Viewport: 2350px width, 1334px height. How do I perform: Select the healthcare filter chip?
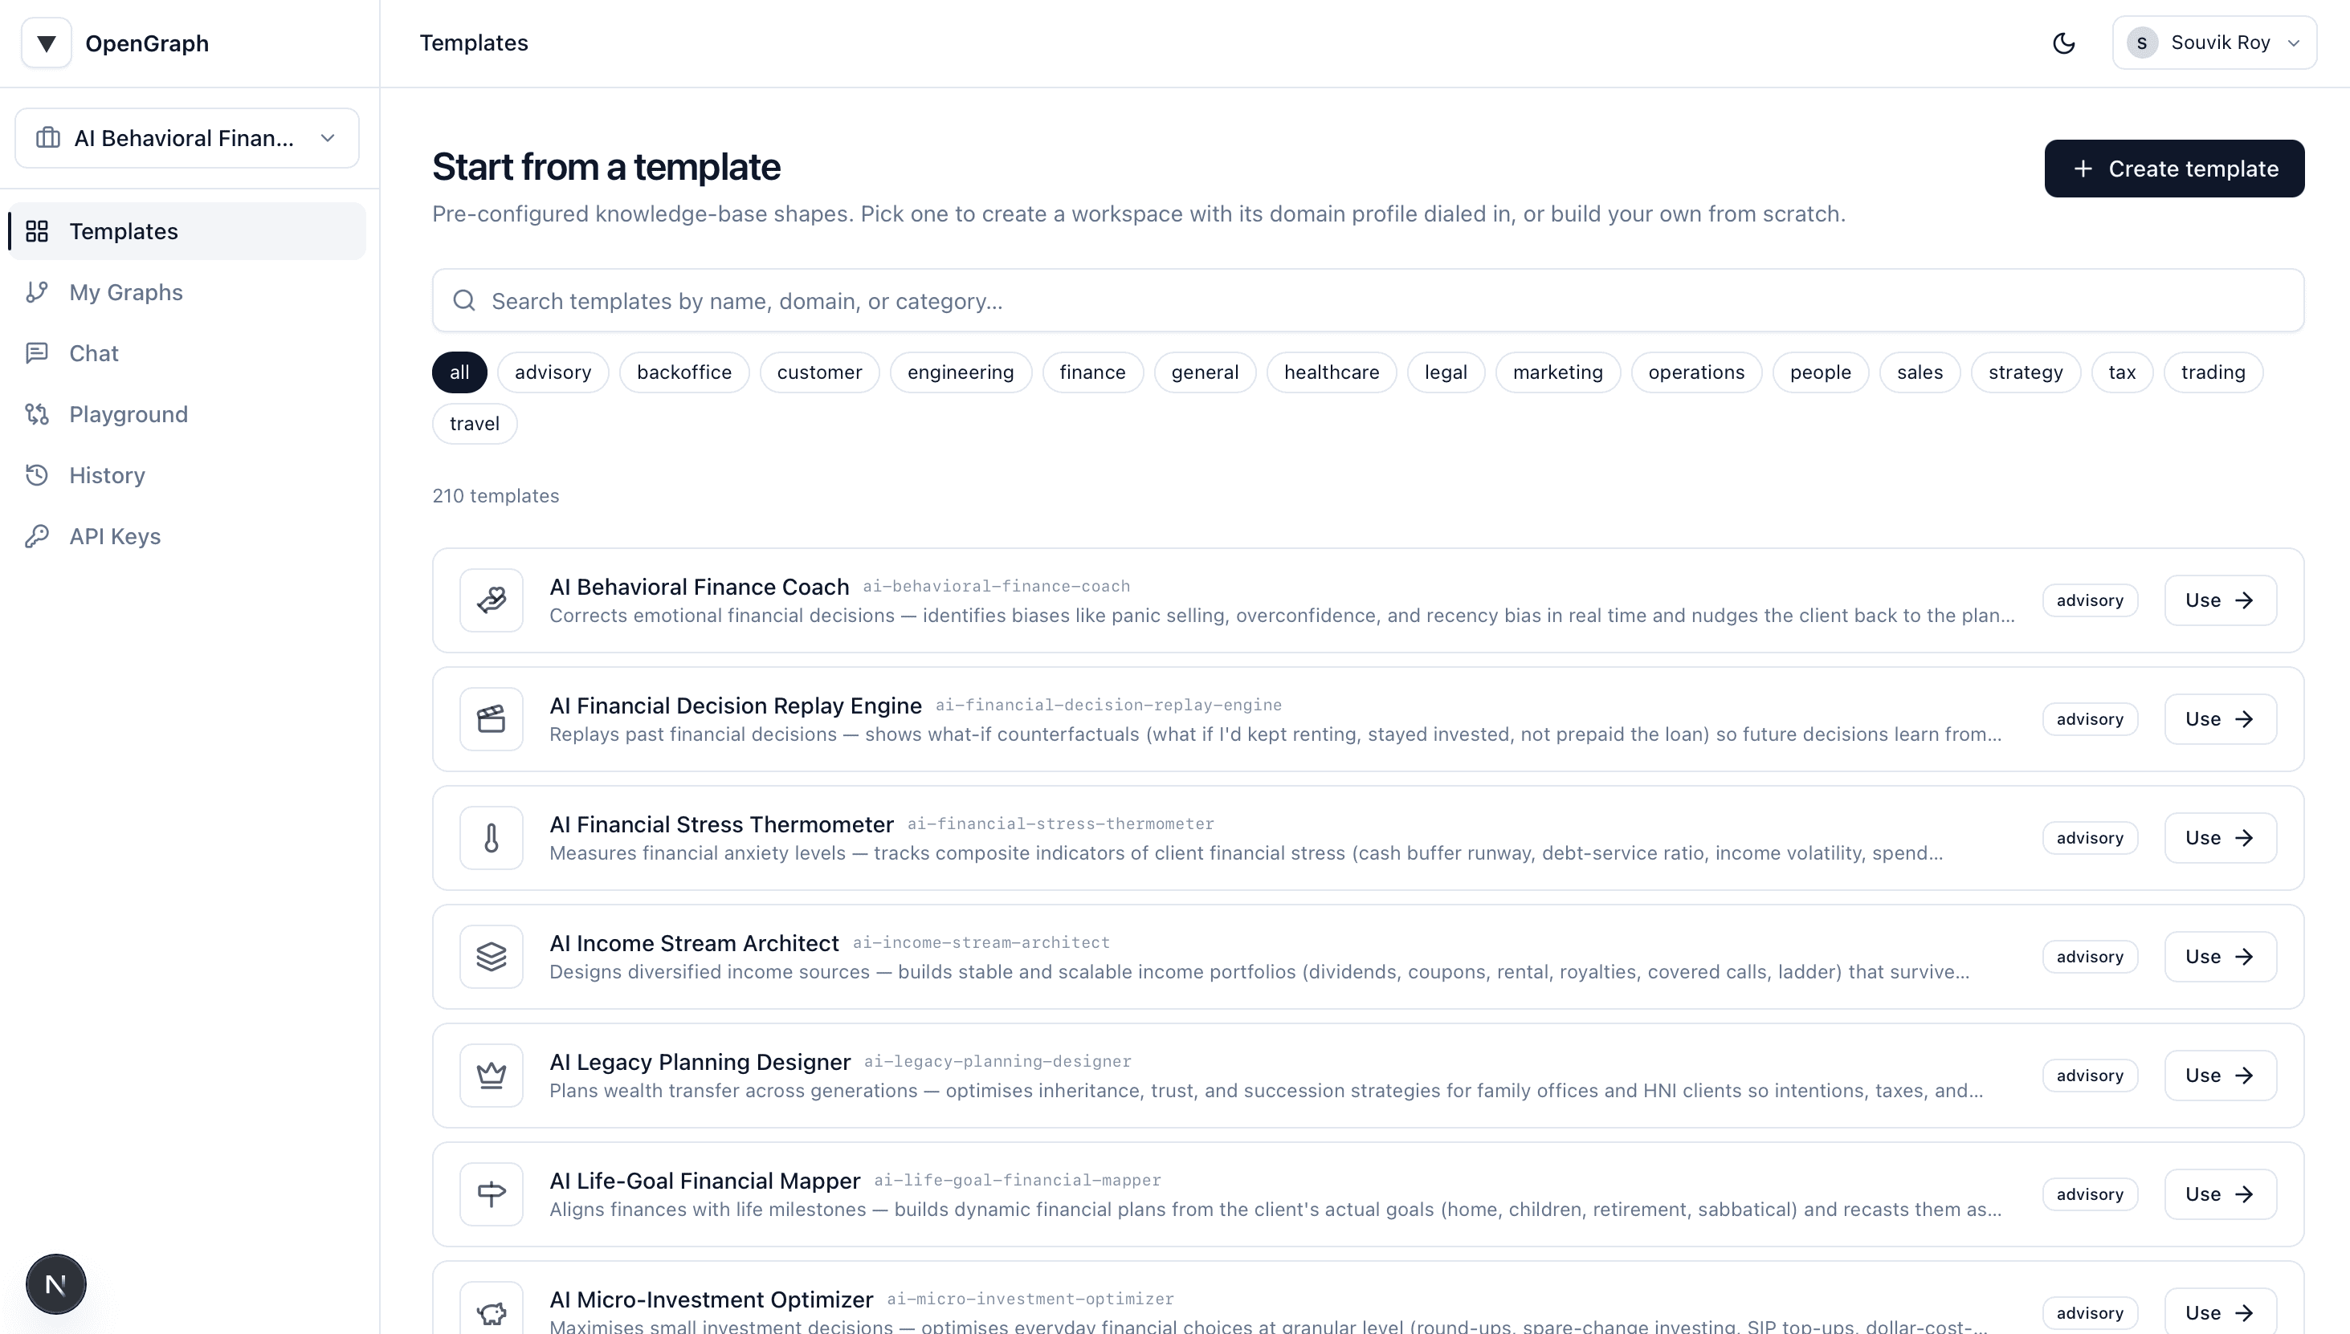coord(1331,372)
